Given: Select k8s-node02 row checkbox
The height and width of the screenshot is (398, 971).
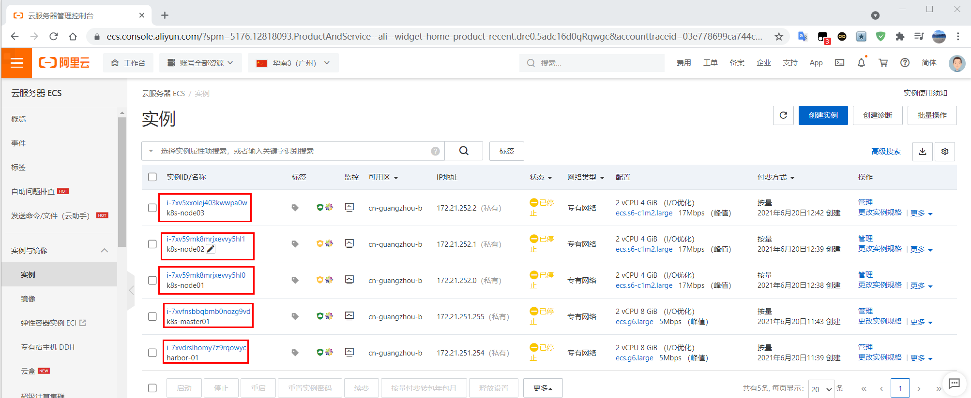Looking at the screenshot, I should [152, 244].
